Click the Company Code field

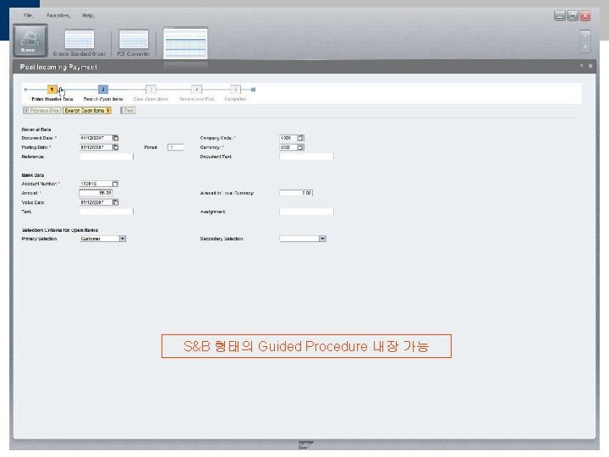(x=288, y=138)
